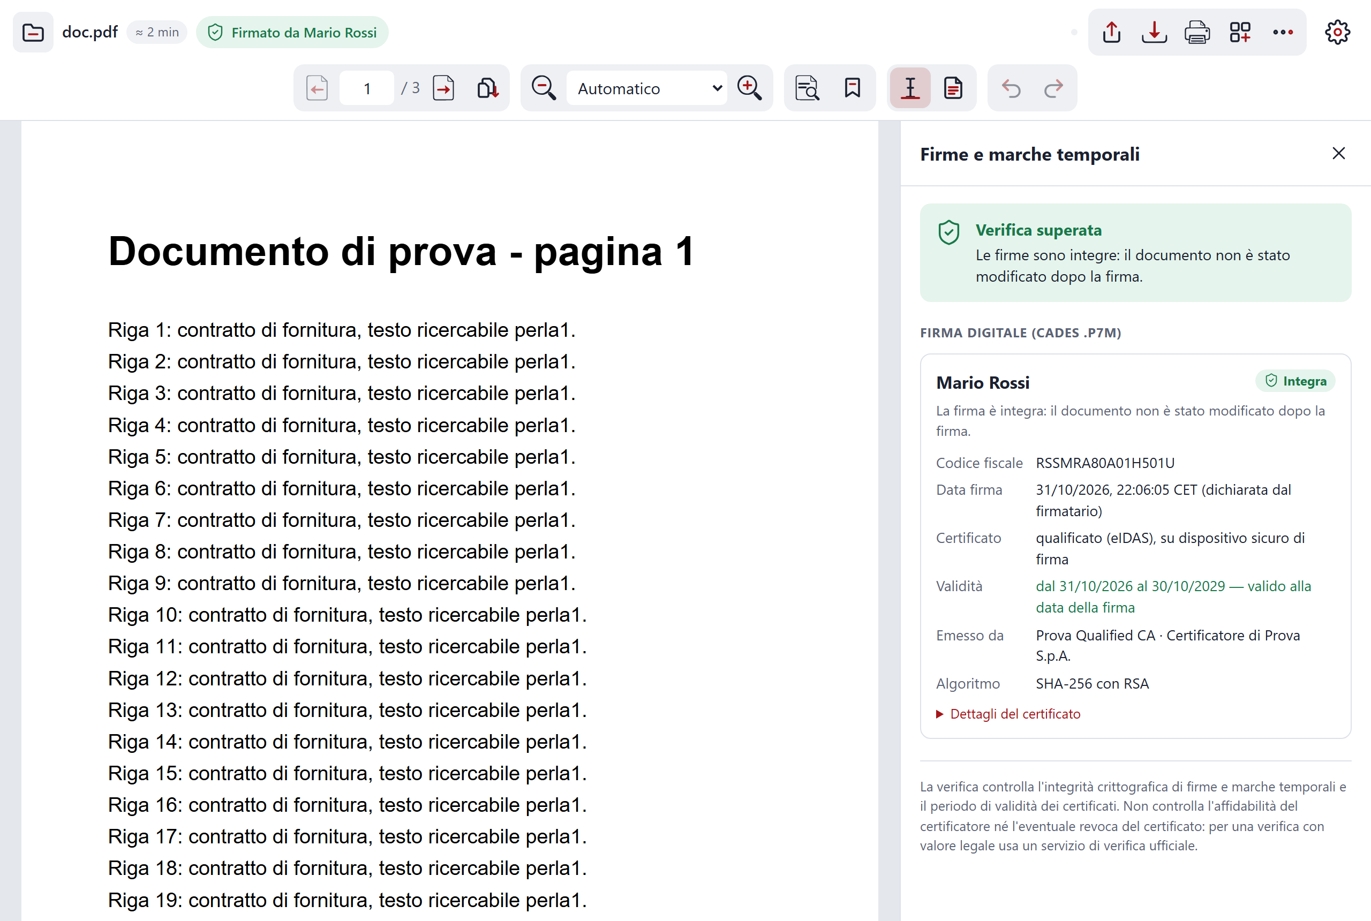Viewport: 1371px width, 921px height.
Task: Go to previous page
Action: [x=317, y=88]
